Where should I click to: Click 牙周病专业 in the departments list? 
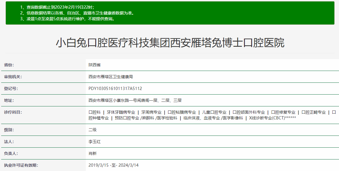tap(151, 112)
